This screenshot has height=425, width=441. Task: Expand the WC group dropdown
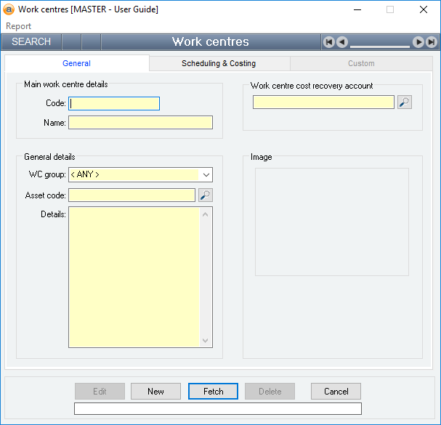[x=206, y=174]
